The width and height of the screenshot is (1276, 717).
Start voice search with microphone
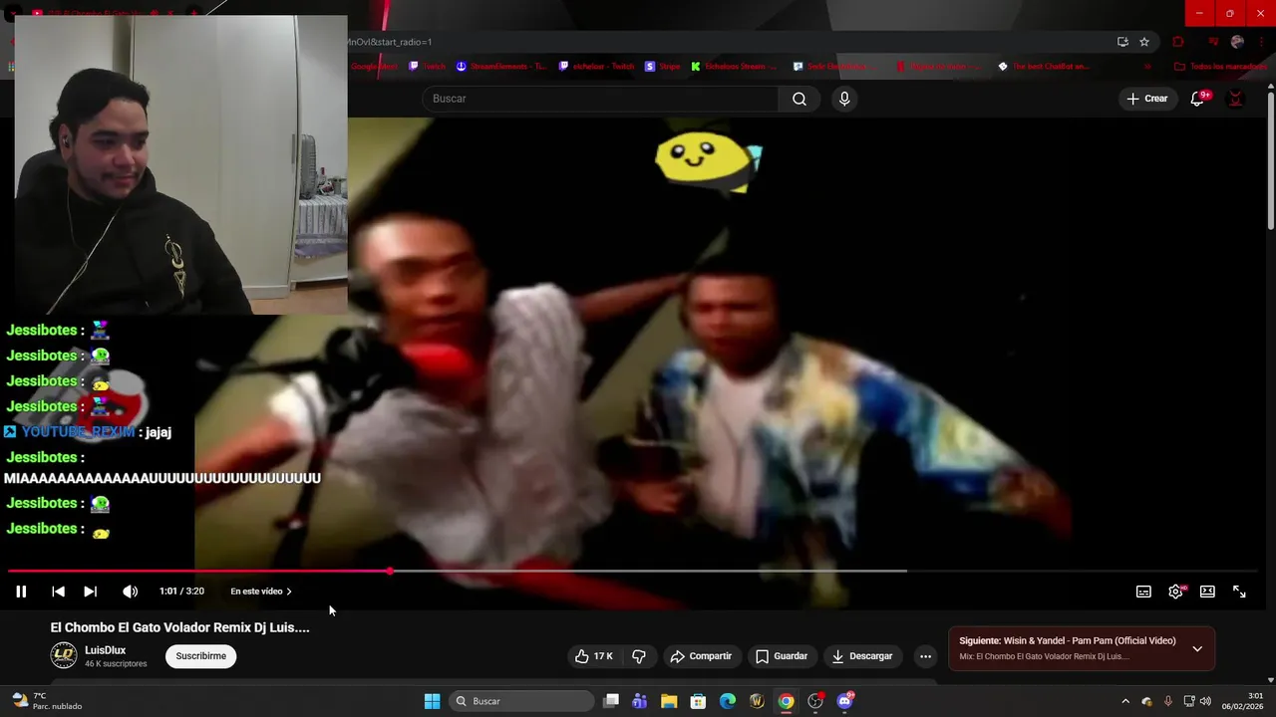click(844, 99)
